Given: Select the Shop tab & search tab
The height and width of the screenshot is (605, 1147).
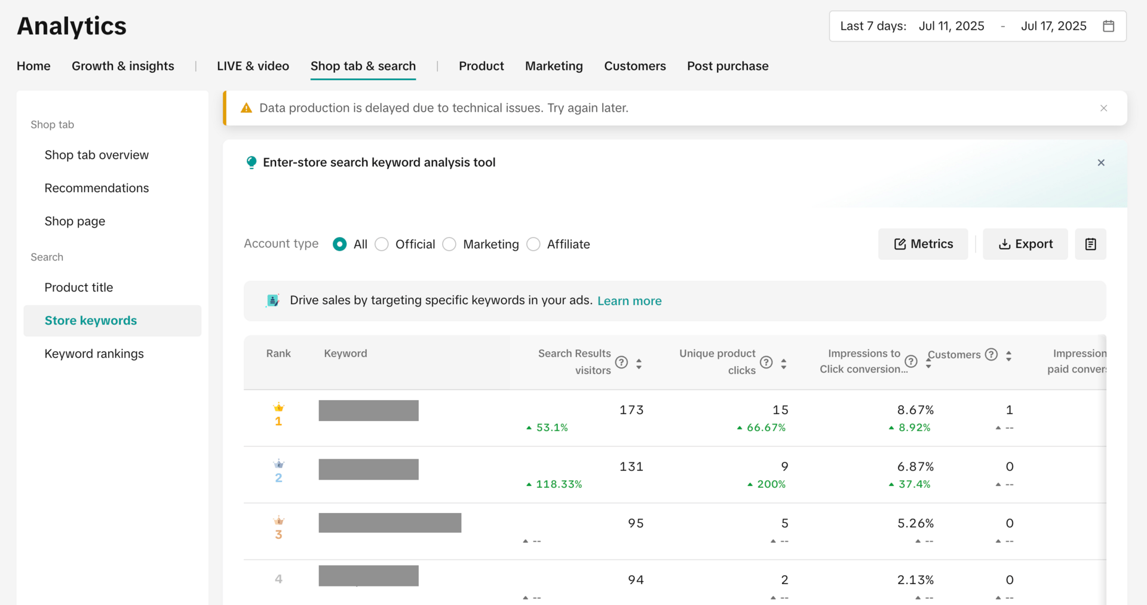Looking at the screenshot, I should coord(363,66).
